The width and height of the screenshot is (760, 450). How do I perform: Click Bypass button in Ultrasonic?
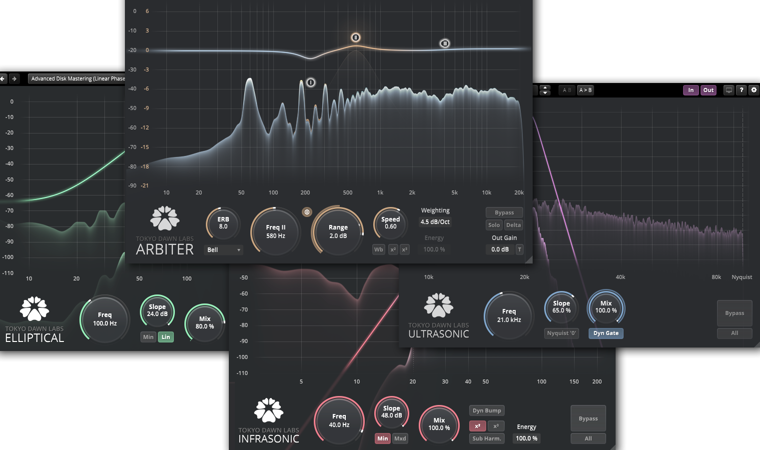(735, 313)
